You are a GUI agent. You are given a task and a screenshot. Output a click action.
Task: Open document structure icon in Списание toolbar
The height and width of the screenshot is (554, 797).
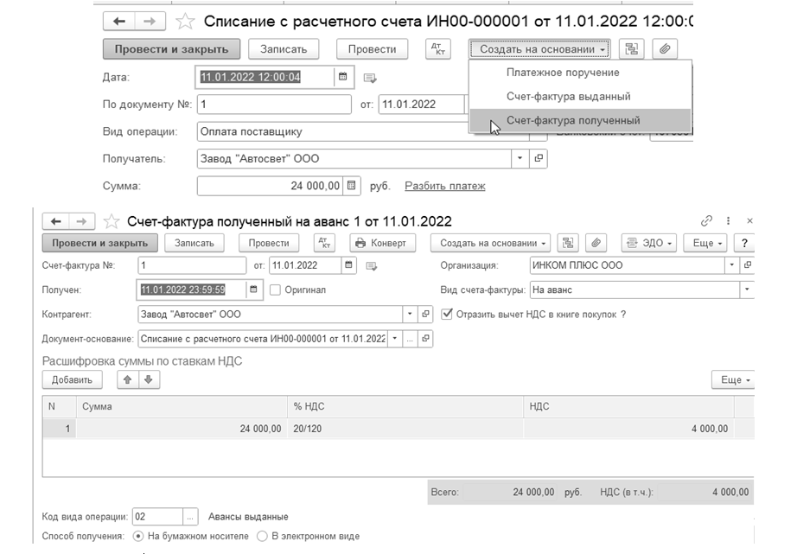tap(631, 49)
